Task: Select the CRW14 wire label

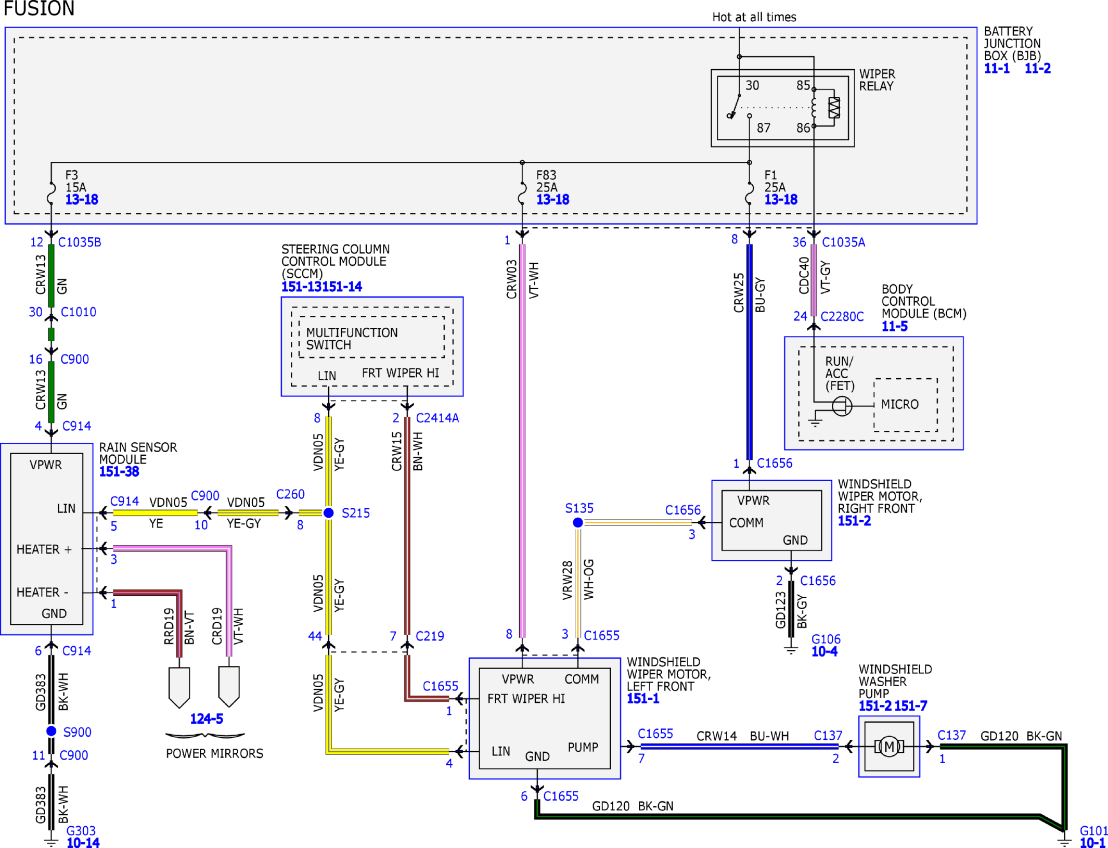Action: click(717, 736)
